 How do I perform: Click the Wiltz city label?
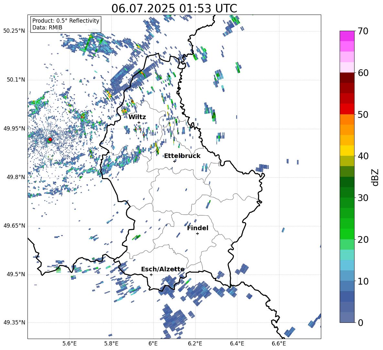pos(137,117)
